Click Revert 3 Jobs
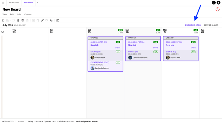Screen dimensions: 222x124 pyautogui.click(x=211, y=25)
